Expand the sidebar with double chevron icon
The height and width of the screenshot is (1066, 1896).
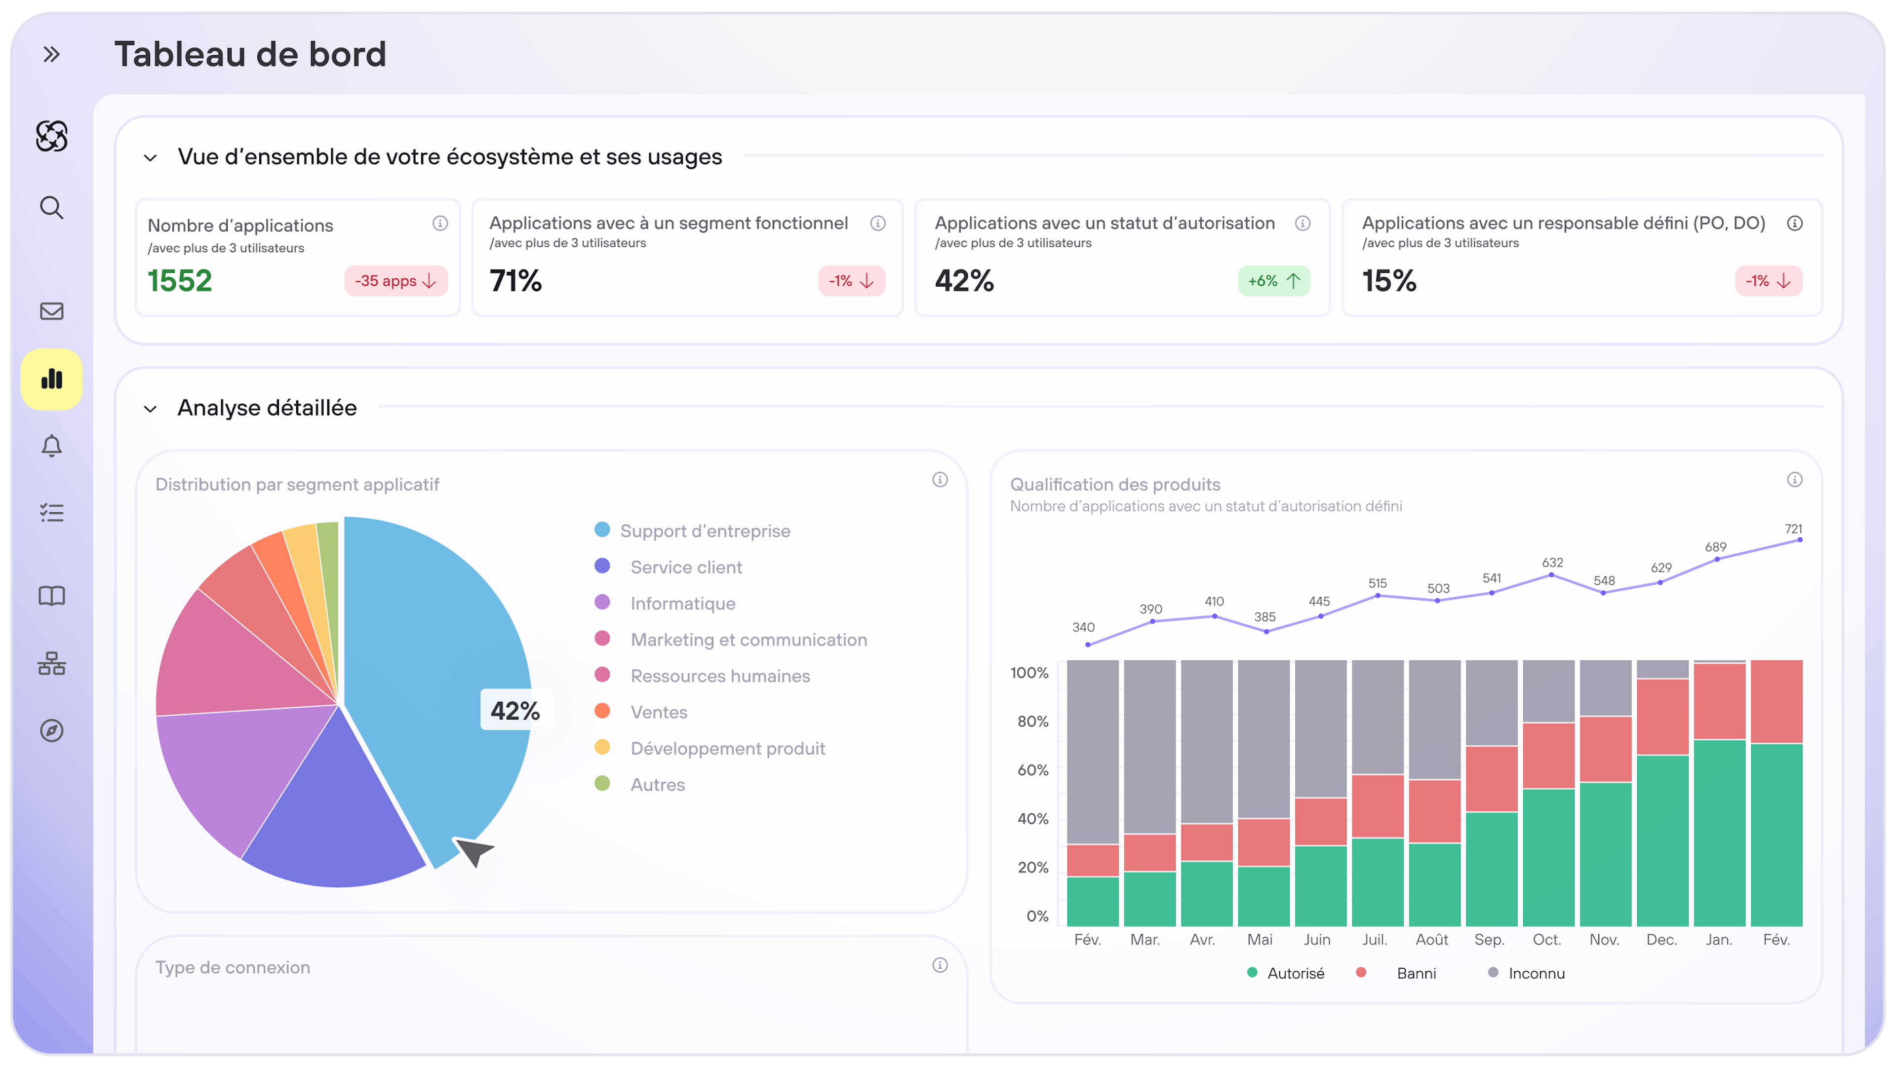[x=51, y=54]
